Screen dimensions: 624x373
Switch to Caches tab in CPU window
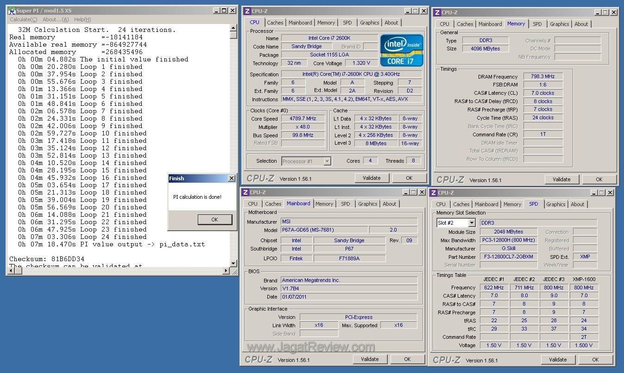[275, 23]
